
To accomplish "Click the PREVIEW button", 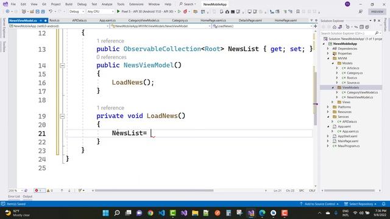I will [377, 12].
